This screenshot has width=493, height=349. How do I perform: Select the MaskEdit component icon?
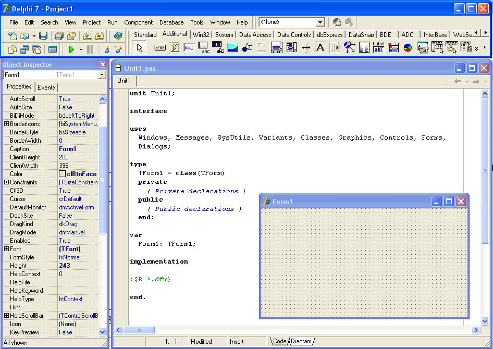[x=189, y=47]
